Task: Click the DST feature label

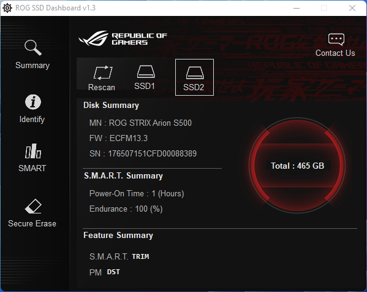Action: tap(113, 272)
